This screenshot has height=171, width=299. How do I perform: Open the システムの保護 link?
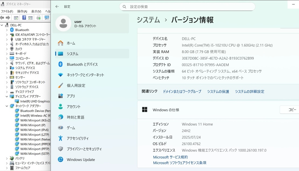pyautogui.click(x=218, y=92)
